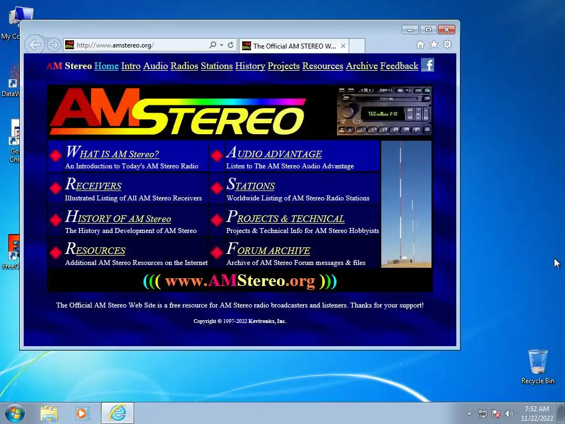This screenshot has width=565, height=424.
Task: Click the browser Forward arrow button
Action: (54, 45)
